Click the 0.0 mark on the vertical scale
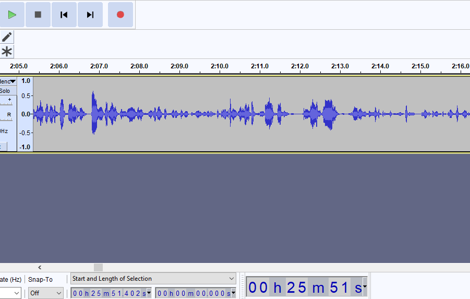The height and width of the screenshot is (299, 470). (26, 114)
